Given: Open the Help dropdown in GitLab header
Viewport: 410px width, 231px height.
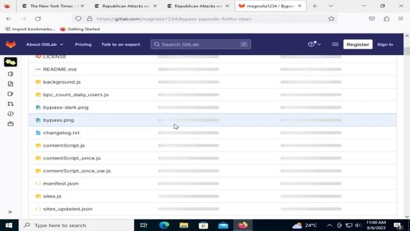Looking at the screenshot, I should pos(315,44).
